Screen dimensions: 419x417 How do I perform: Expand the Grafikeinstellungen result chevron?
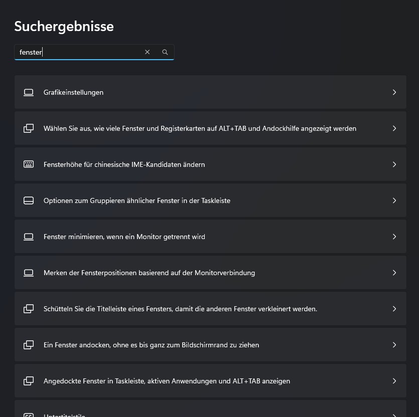coord(394,92)
